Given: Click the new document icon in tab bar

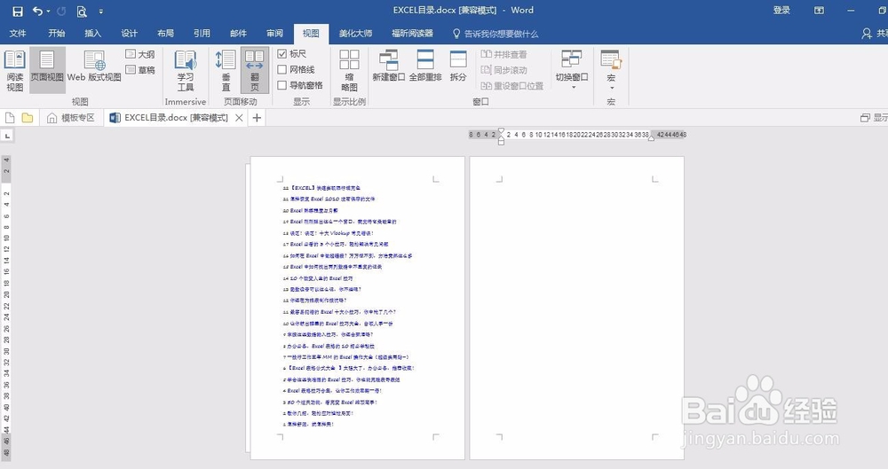Looking at the screenshot, I should 10,118.
